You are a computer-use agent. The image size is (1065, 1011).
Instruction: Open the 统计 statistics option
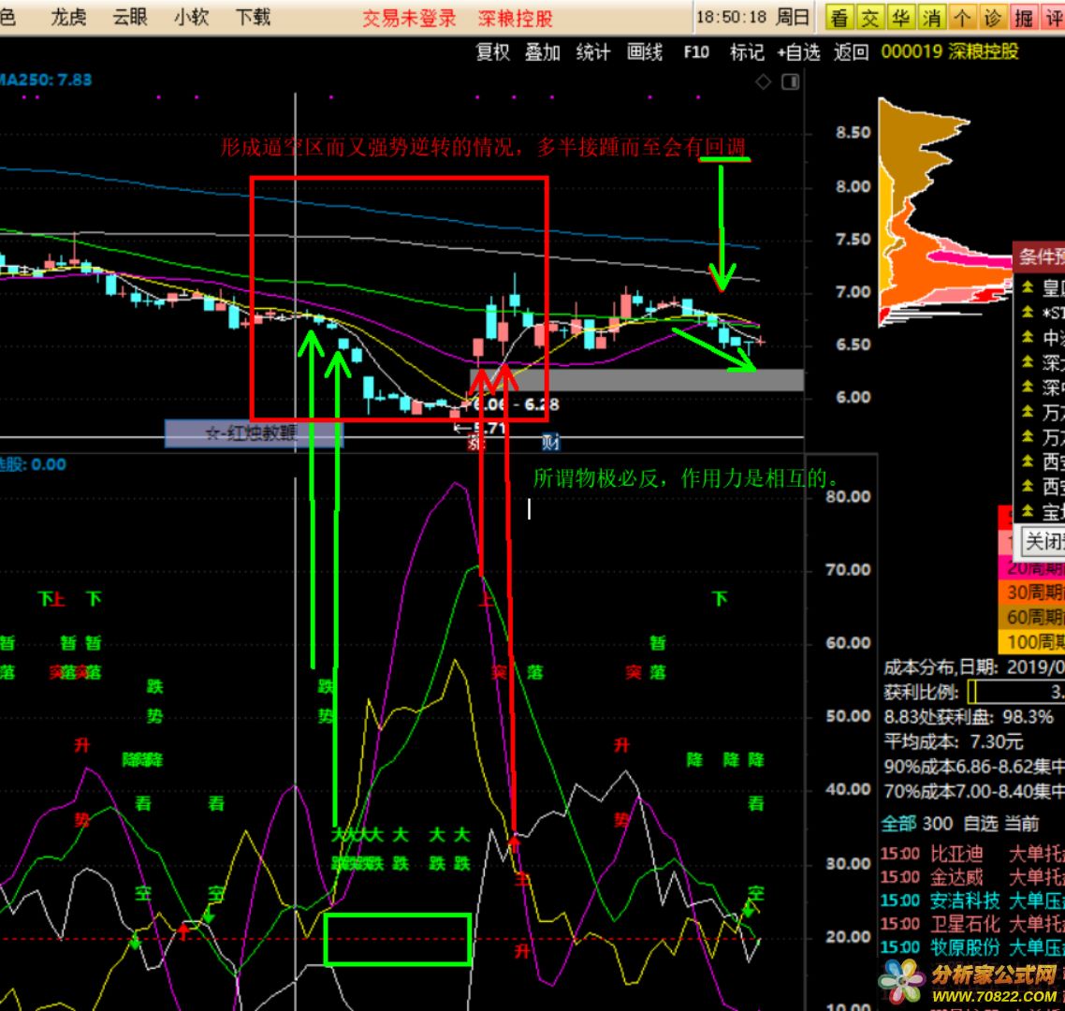coord(593,52)
